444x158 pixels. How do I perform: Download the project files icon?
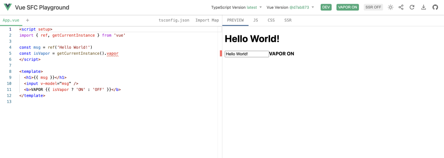(423, 7)
